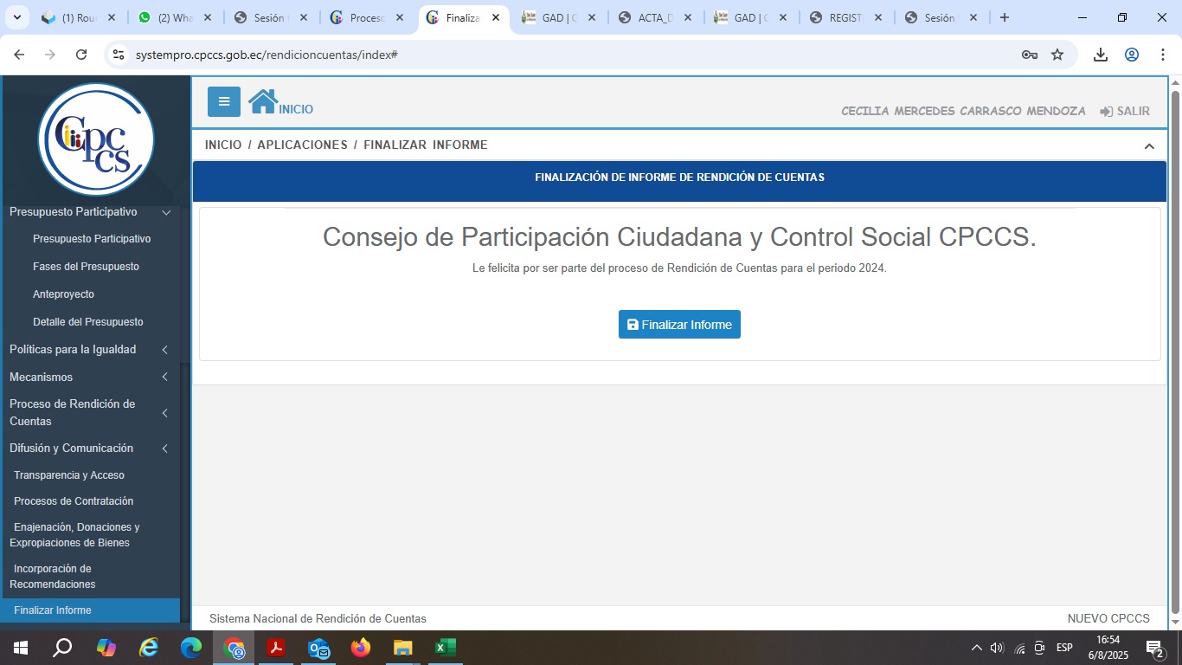Click the CPCCS logo in sidebar
This screenshot has height=665, width=1182.
(96, 139)
